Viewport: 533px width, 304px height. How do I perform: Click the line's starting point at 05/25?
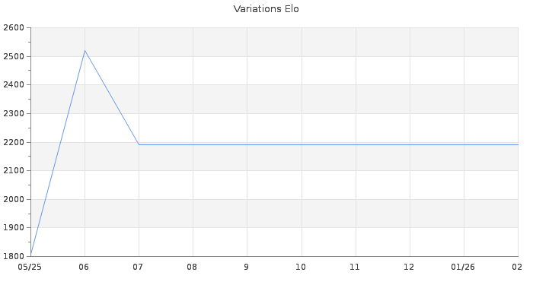tap(31, 254)
